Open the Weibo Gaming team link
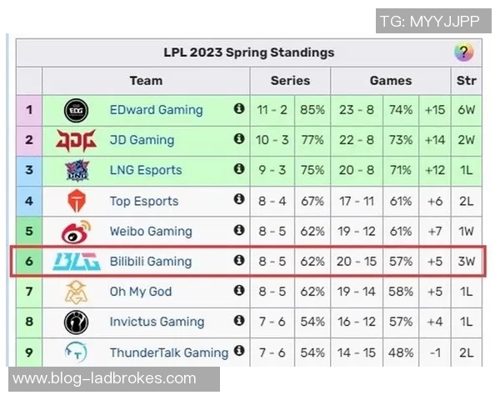This screenshot has height=400, width=500. click(x=151, y=232)
